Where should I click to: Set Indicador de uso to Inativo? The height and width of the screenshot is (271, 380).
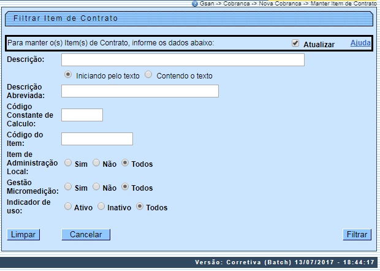pyautogui.click(x=101, y=206)
